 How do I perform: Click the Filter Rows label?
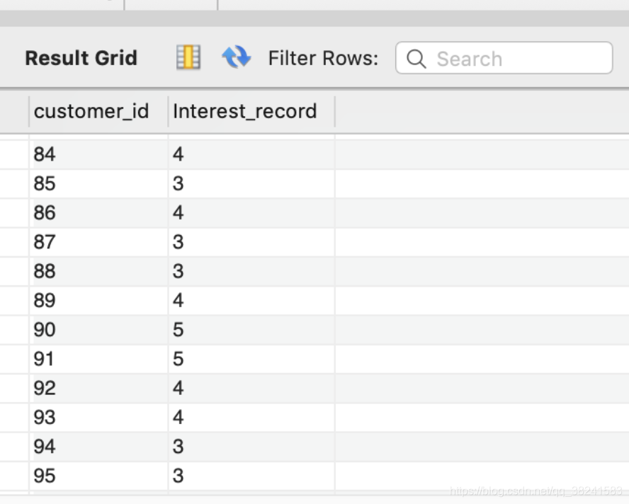coord(323,59)
